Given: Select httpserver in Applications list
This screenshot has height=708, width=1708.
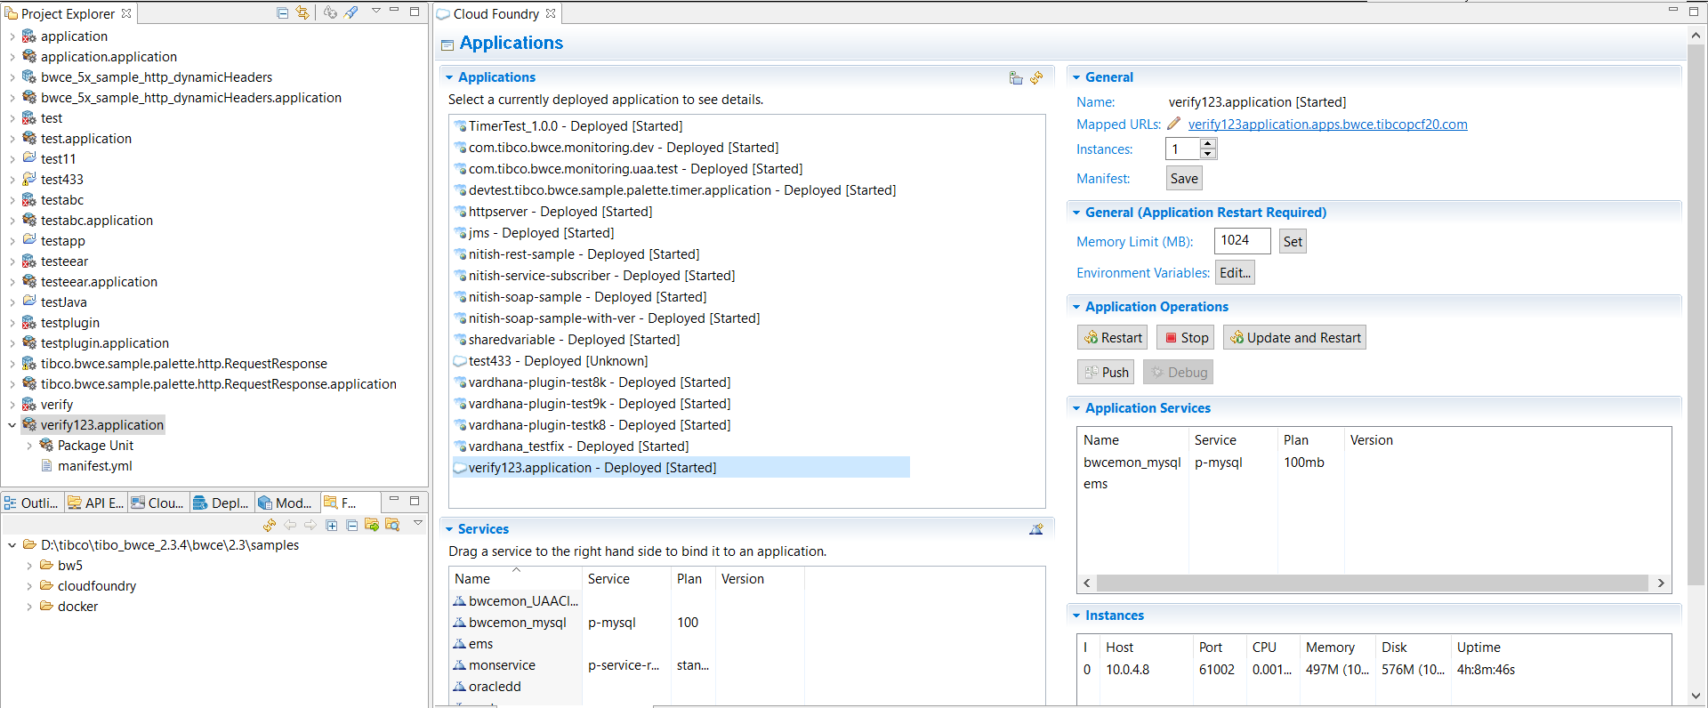Looking at the screenshot, I should tap(560, 212).
